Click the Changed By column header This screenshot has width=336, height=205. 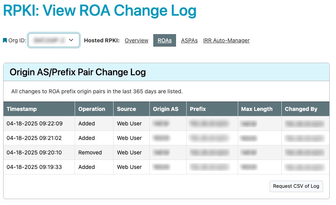coord(301,109)
